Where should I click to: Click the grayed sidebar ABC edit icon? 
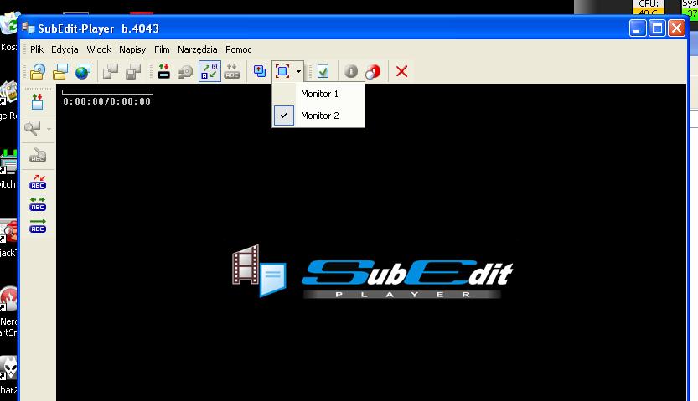click(38, 155)
